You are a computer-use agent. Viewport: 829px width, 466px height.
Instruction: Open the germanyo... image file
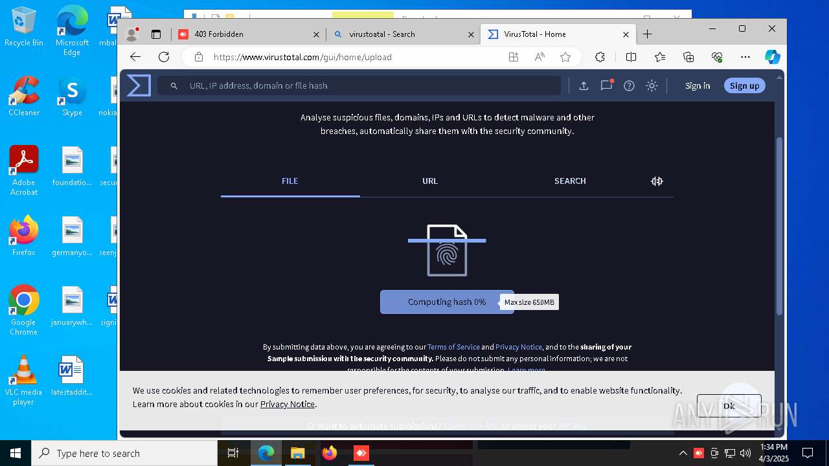tap(72, 236)
